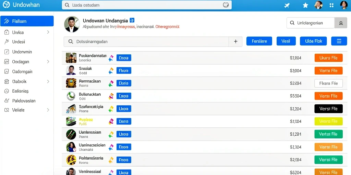Open the grid apps icon in top bar
The image size is (351, 175).
332,5
